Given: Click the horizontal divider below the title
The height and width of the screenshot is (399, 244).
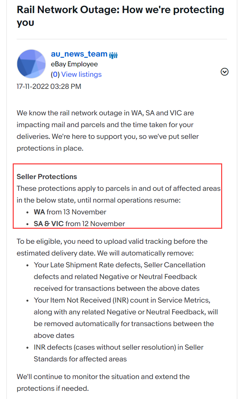Looking at the screenshot, I should tap(122, 39).
